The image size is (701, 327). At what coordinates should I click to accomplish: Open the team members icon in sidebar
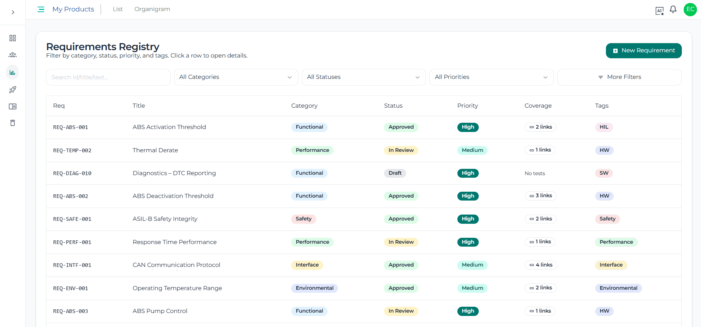tap(13, 55)
